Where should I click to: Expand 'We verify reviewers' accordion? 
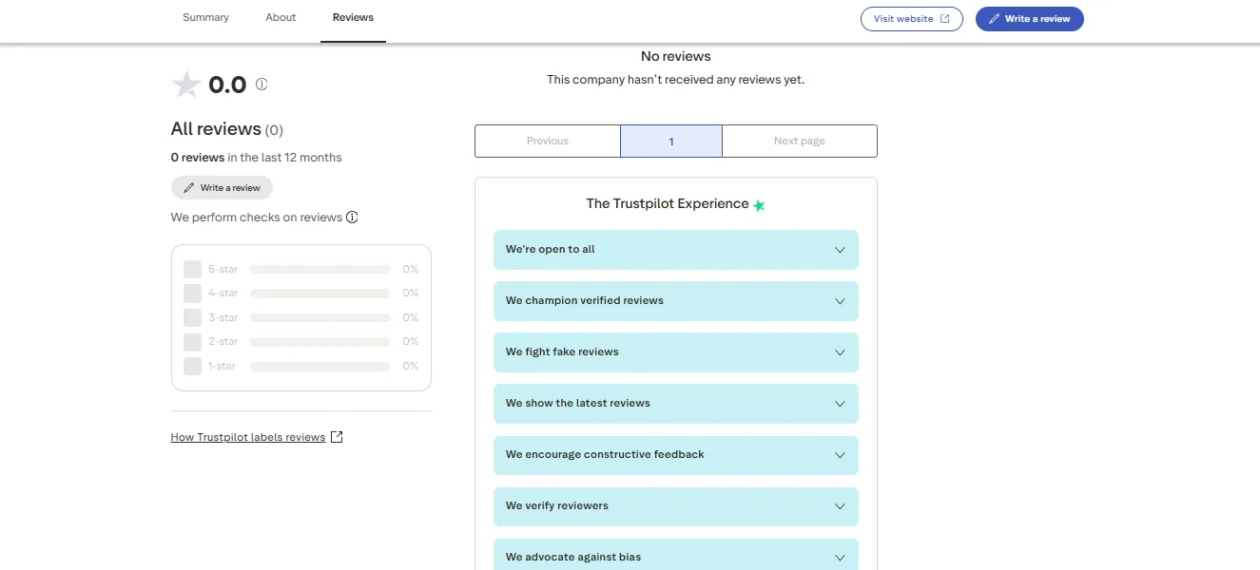(x=676, y=506)
